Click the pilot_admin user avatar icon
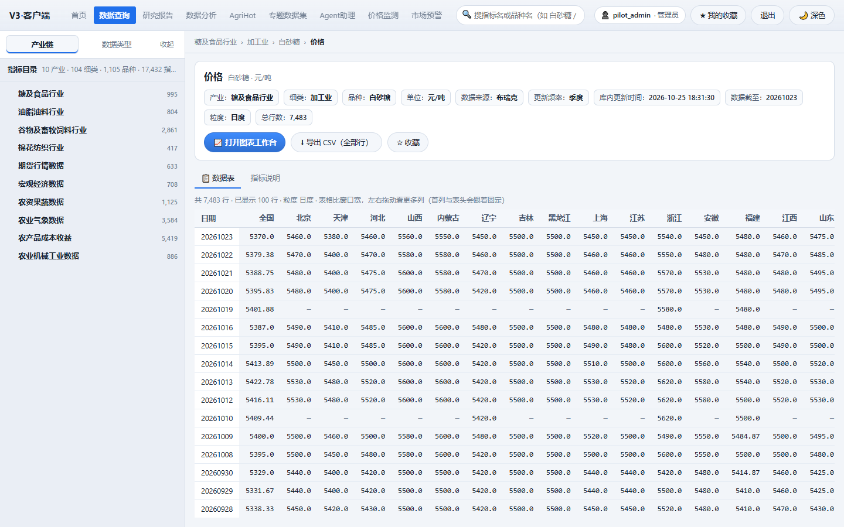The height and width of the screenshot is (527, 844). (605, 15)
